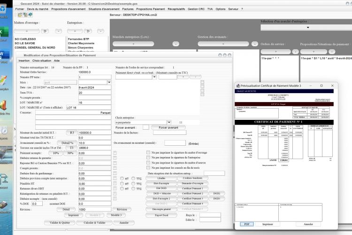The image size is (352, 235).
Task: Click the PDF button in preview window
Action: pos(246,224)
